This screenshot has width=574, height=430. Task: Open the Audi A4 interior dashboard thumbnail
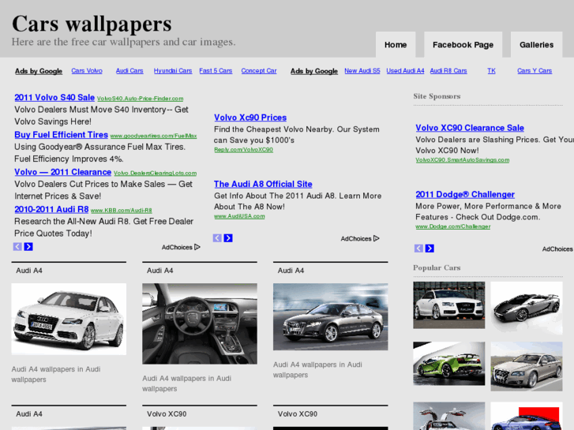pyautogui.click(x=200, y=323)
